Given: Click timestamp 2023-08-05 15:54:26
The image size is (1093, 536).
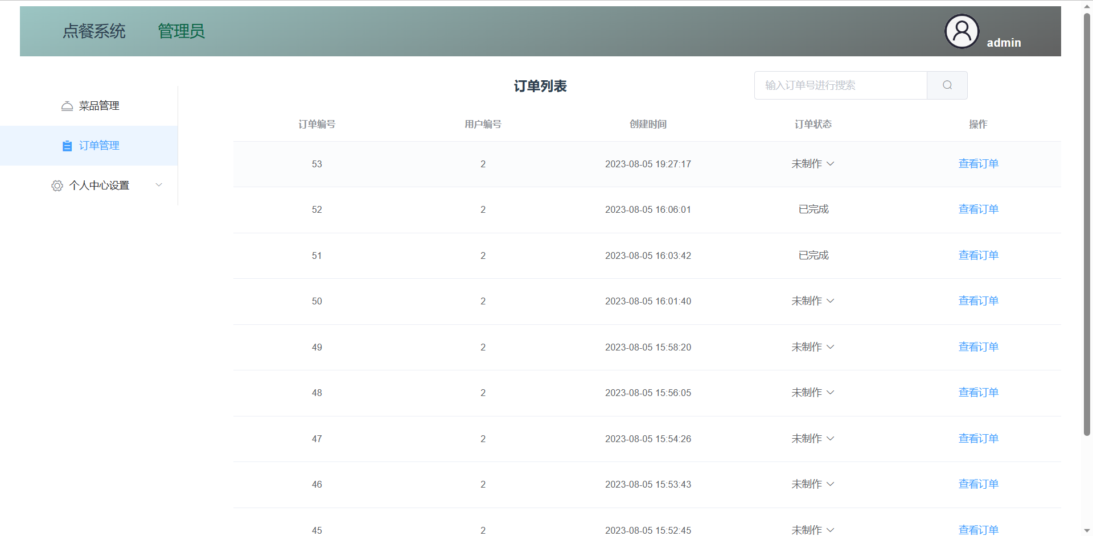Looking at the screenshot, I should [648, 439].
